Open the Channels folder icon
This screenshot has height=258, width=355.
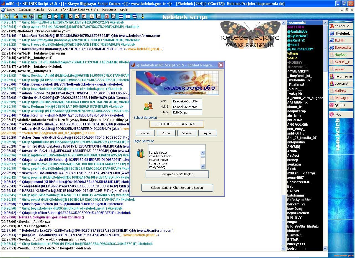pos(25,17)
